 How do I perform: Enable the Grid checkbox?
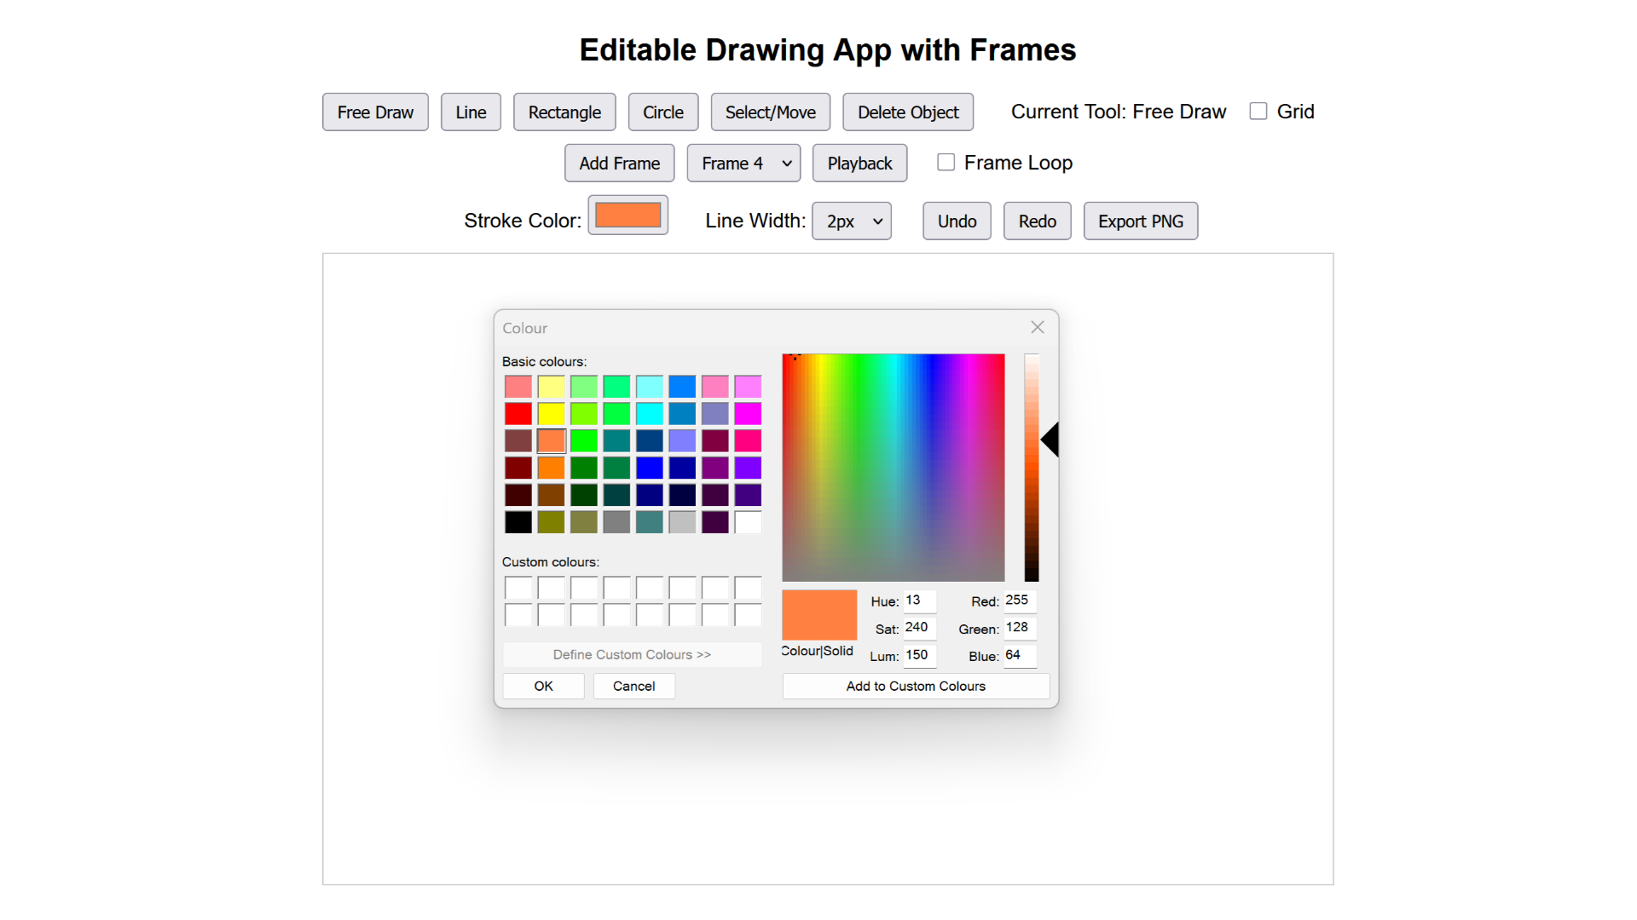pyautogui.click(x=1258, y=112)
